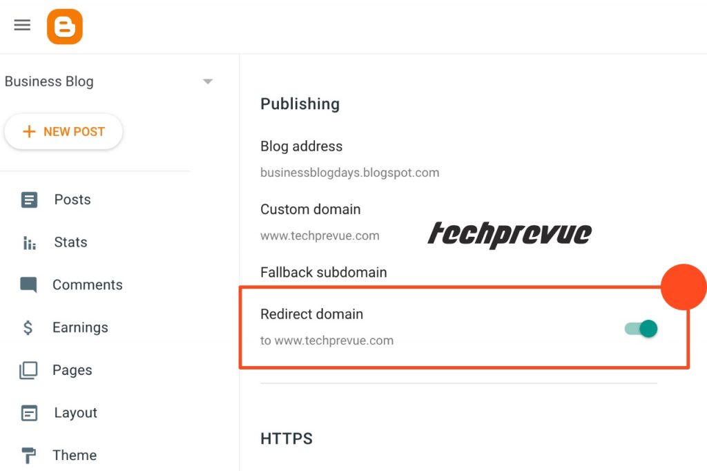Click the Stats bar chart icon
The image size is (707, 471).
[29, 242]
